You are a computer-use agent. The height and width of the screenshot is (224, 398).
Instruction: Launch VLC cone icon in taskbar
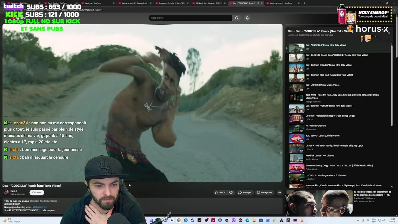[x=302, y=220]
